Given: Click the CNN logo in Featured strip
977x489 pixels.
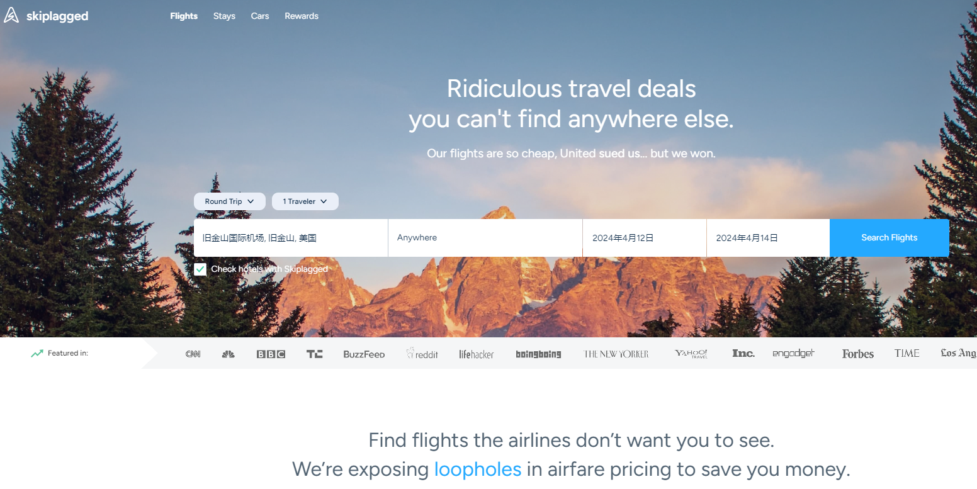Looking at the screenshot, I should pos(193,354).
